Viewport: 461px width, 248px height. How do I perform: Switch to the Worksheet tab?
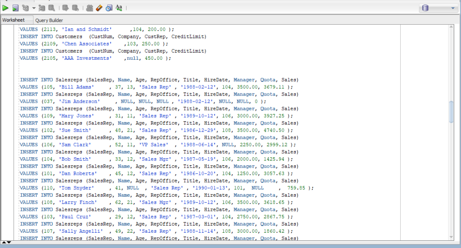click(14, 20)
